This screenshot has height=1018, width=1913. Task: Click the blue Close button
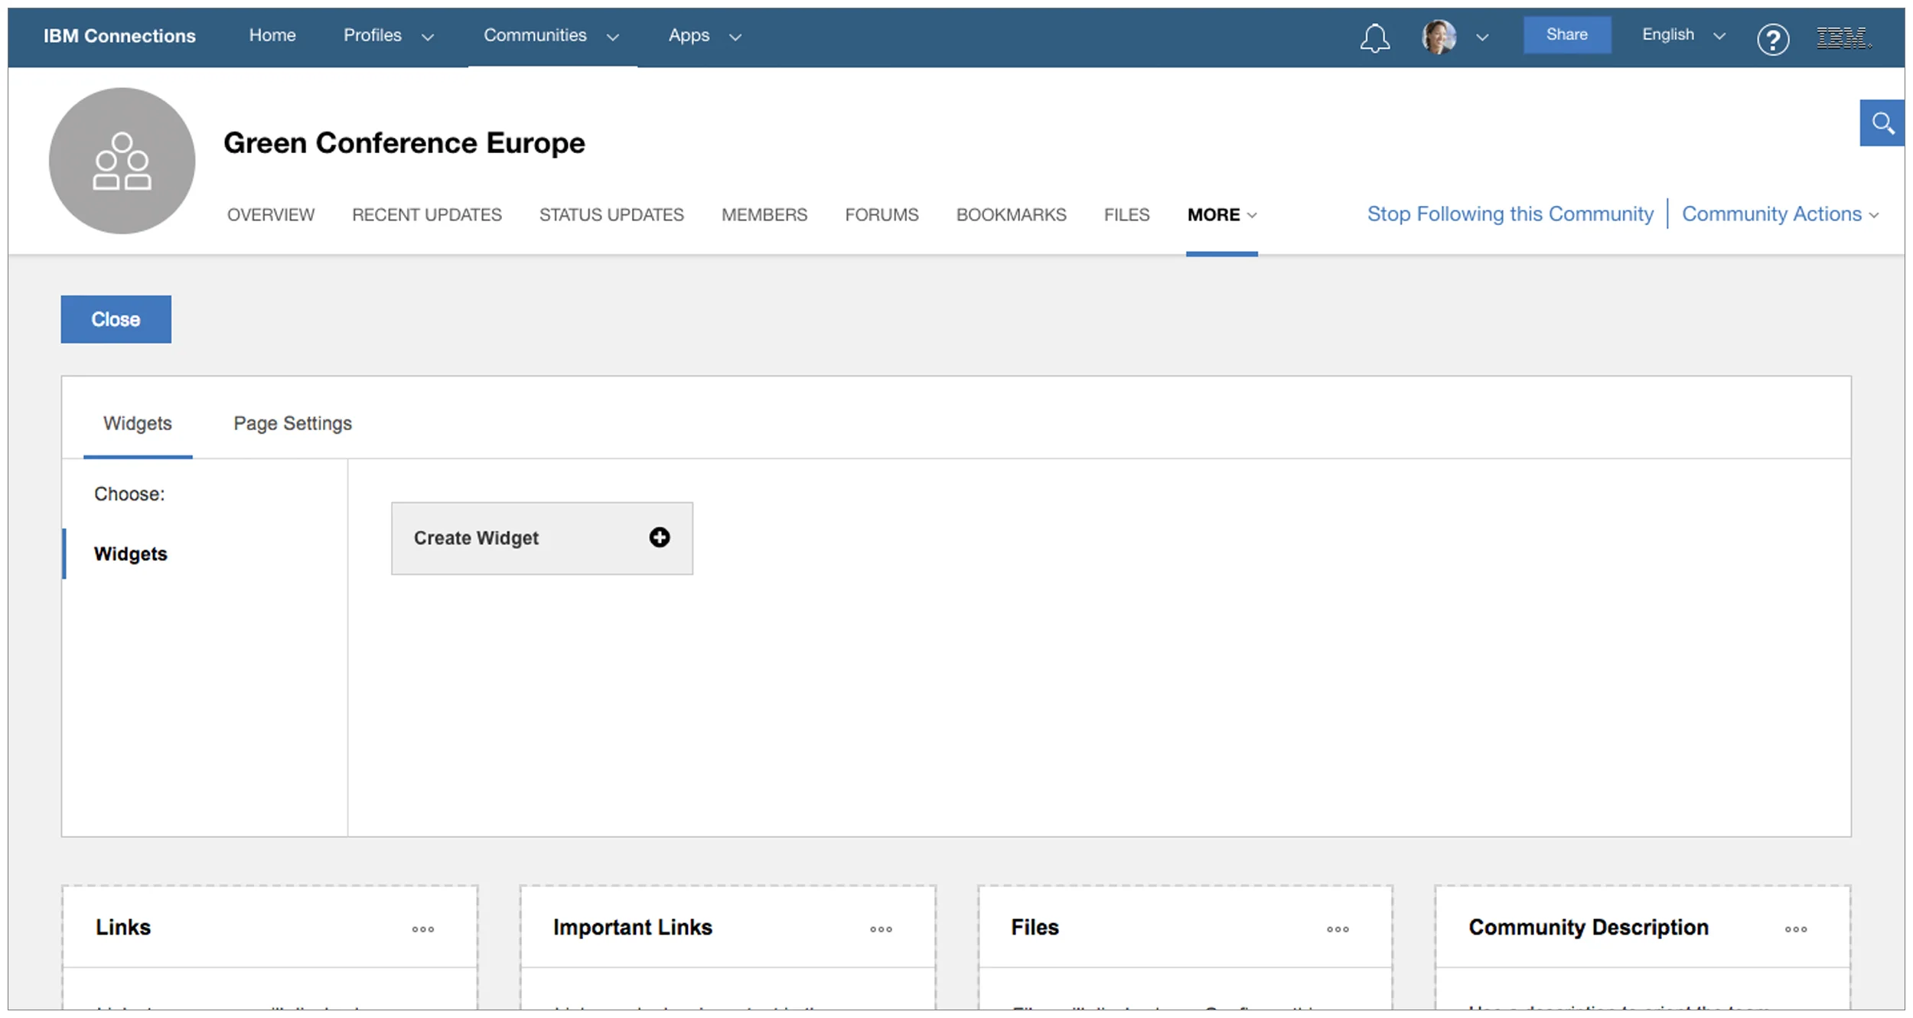click(x=116, y=319)
